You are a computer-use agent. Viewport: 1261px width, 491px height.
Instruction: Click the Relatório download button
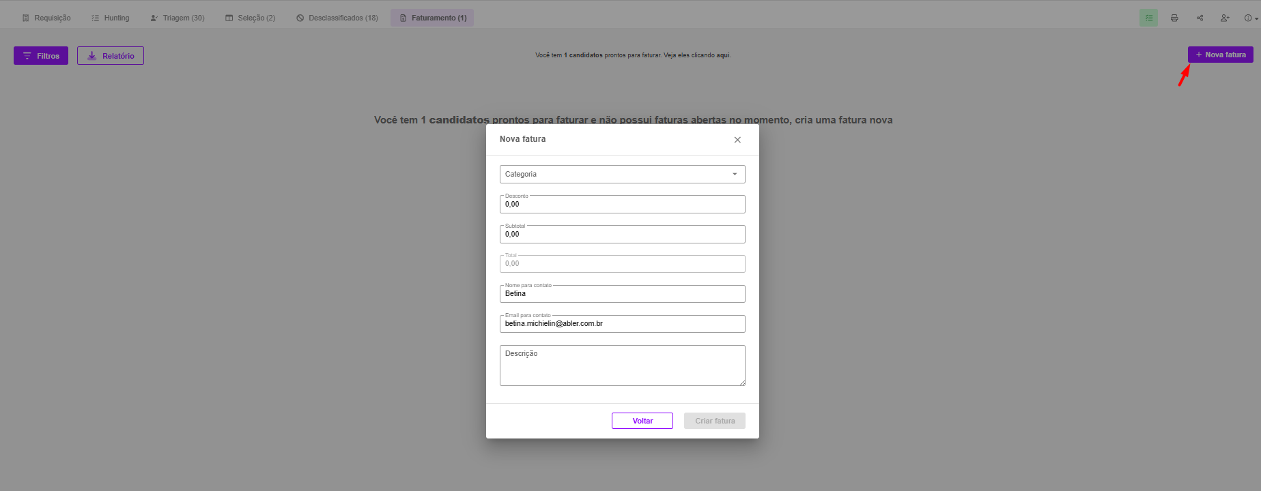[x=111, y=56]
